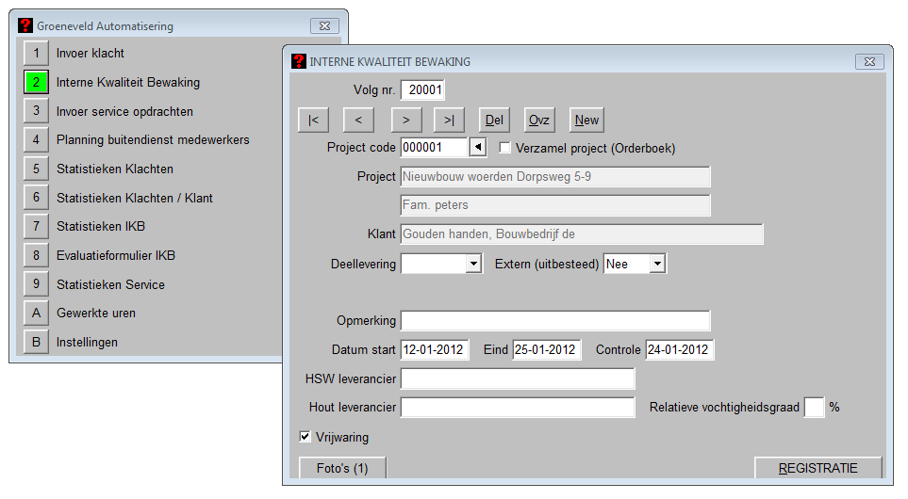Click menu button 1 Invoer klacht

click(x=36, y=54)
